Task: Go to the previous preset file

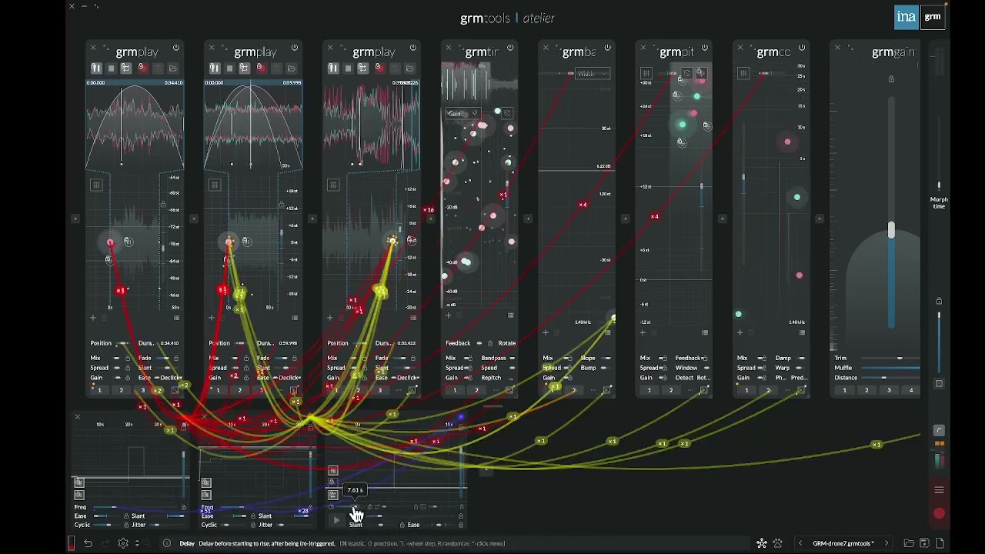Action: click(800, 543)
